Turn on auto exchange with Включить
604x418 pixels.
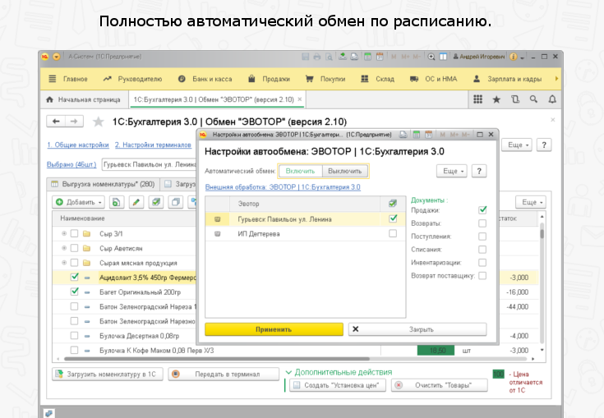pyautogui.click(x=300, y=171)
